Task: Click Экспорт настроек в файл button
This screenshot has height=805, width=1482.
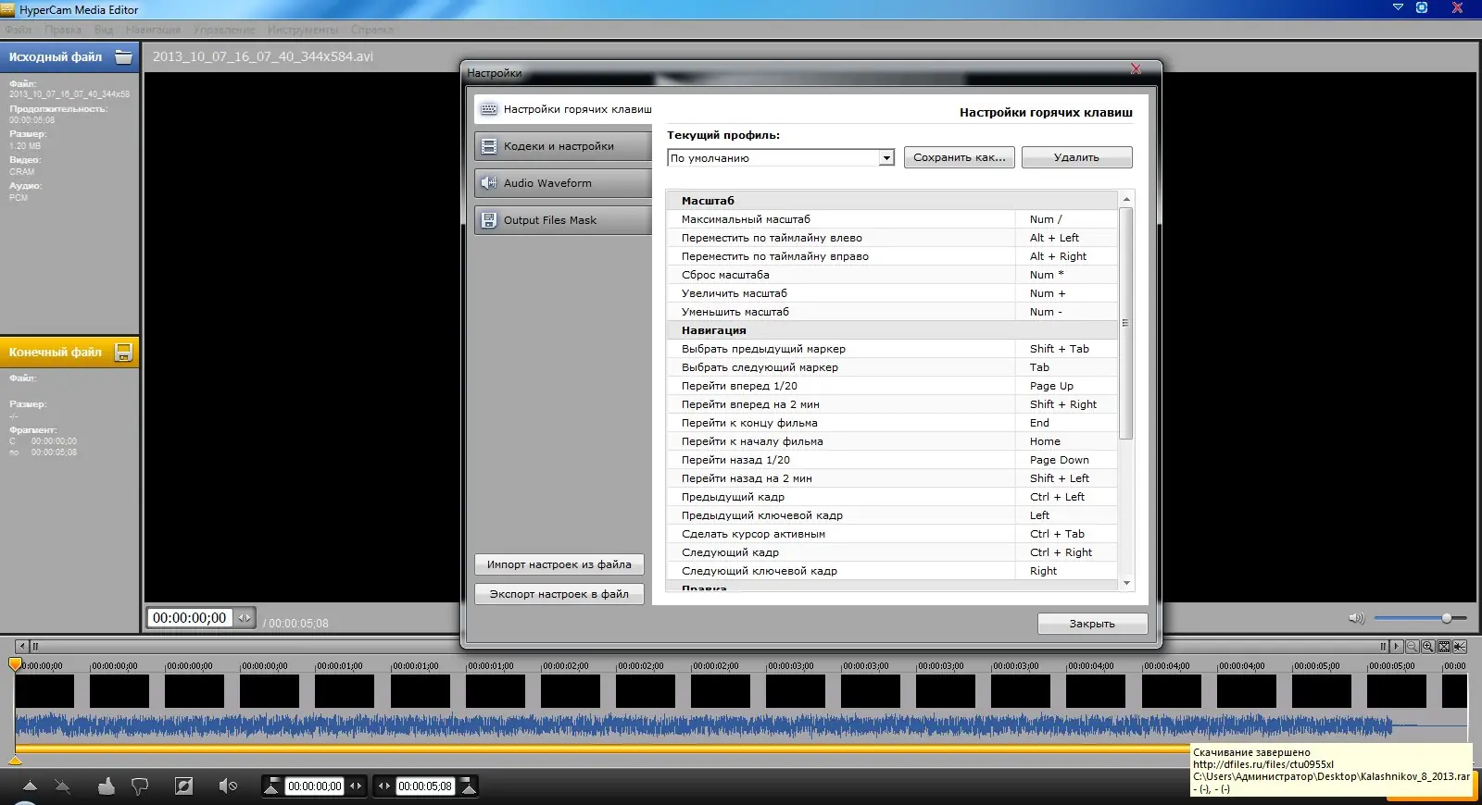Action: 559,594
